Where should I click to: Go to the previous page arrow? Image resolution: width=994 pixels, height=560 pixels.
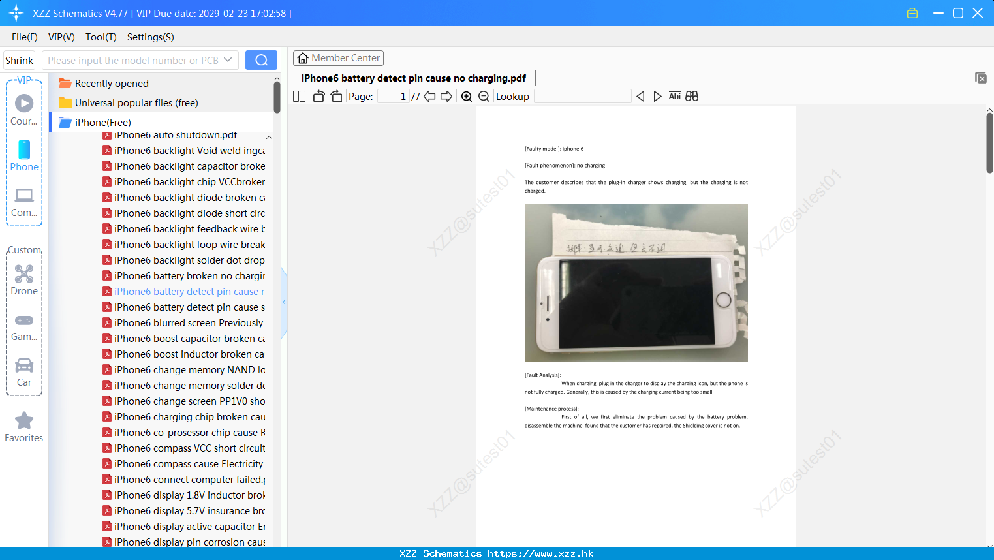(429, 97)
